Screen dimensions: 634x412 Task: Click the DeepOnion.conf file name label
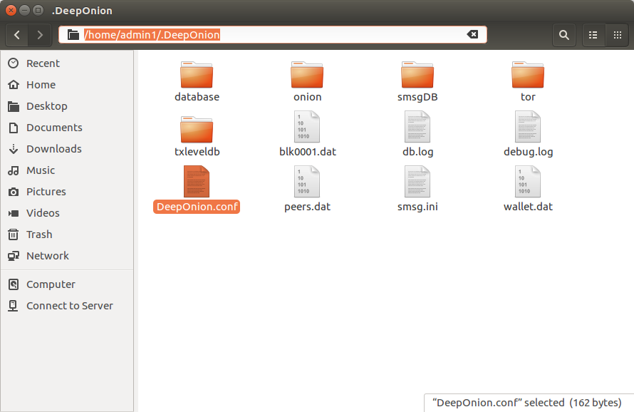coord(197,207)
